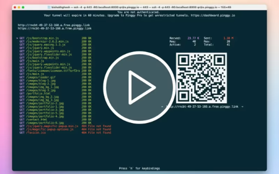Click the Total connections label
The height and width of the screenshot is (174, 279).
(x=209, y=45)
